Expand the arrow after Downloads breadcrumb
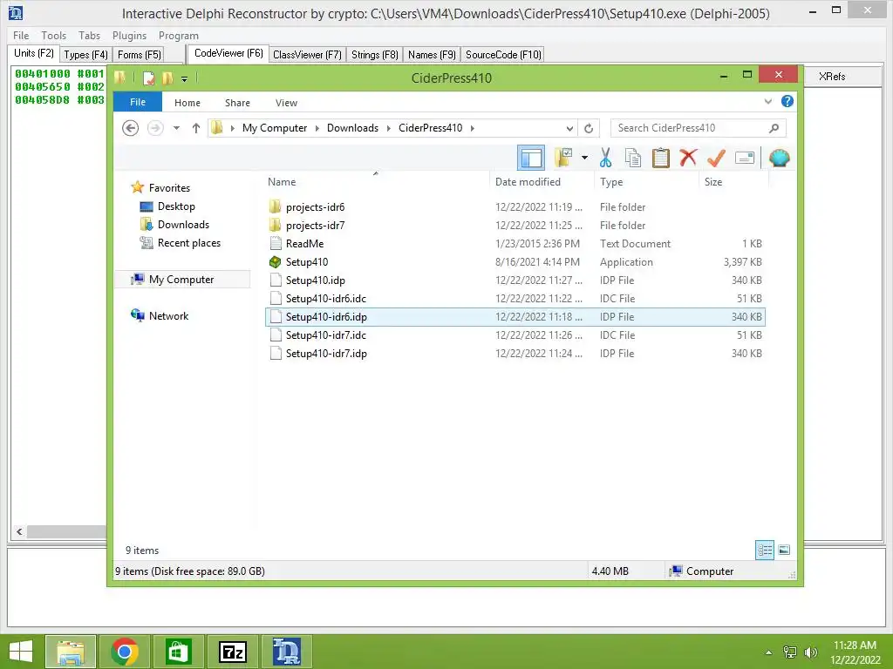This screenshot has height=669, width=893. [x=388, y=128]
